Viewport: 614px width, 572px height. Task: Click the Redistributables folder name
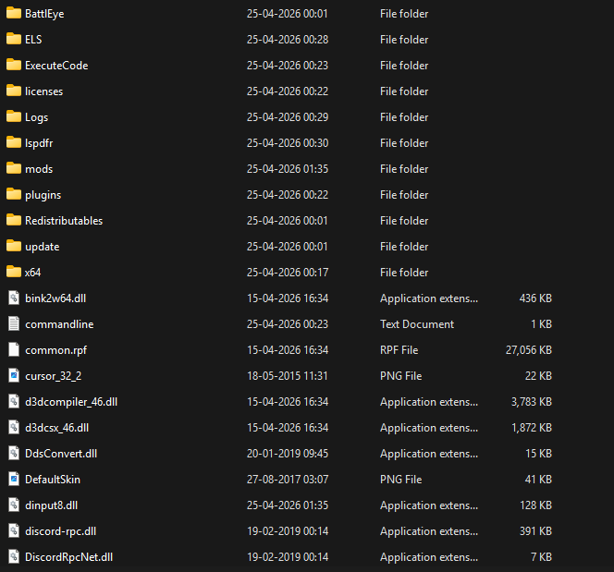tap(64, 221)
